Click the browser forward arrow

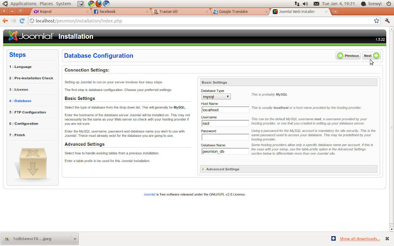14,21
